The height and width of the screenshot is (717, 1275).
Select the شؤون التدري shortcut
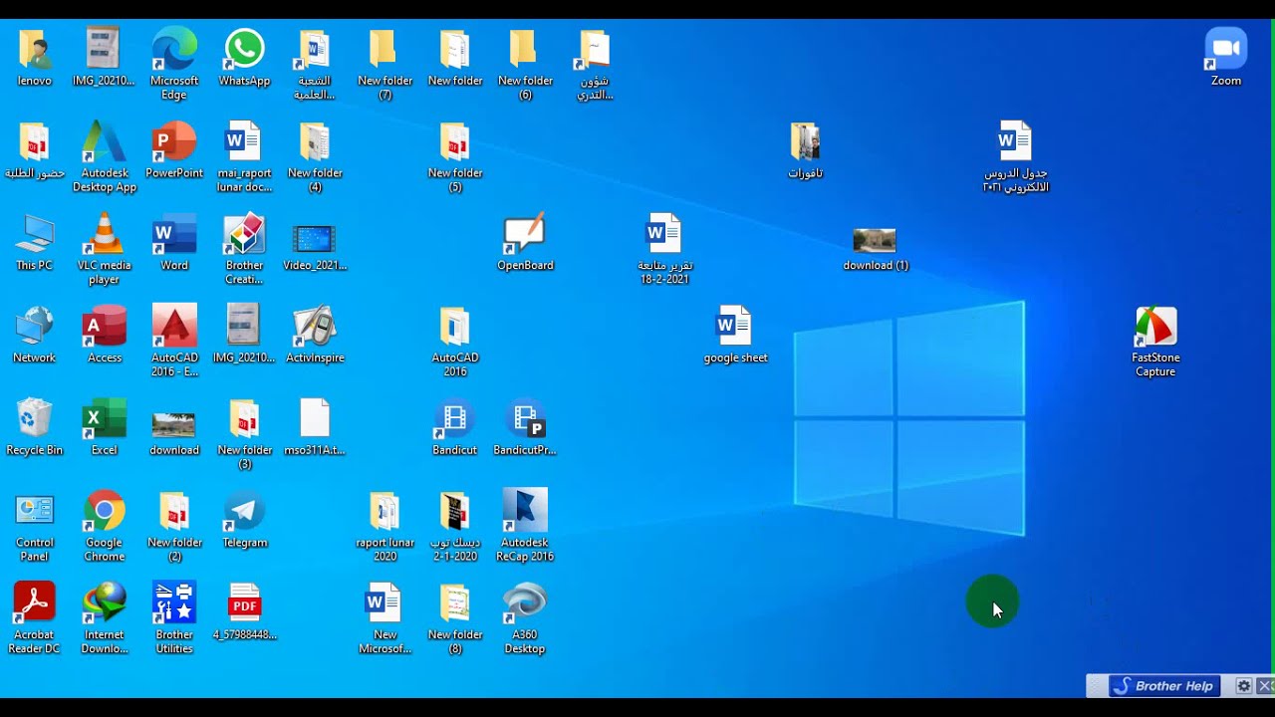coord(595,64)
